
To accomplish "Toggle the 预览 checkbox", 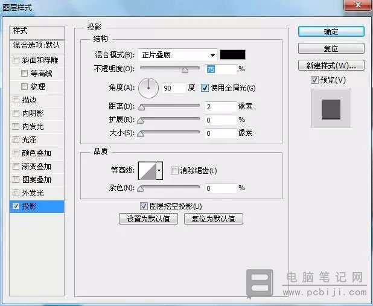I will 314,80.
